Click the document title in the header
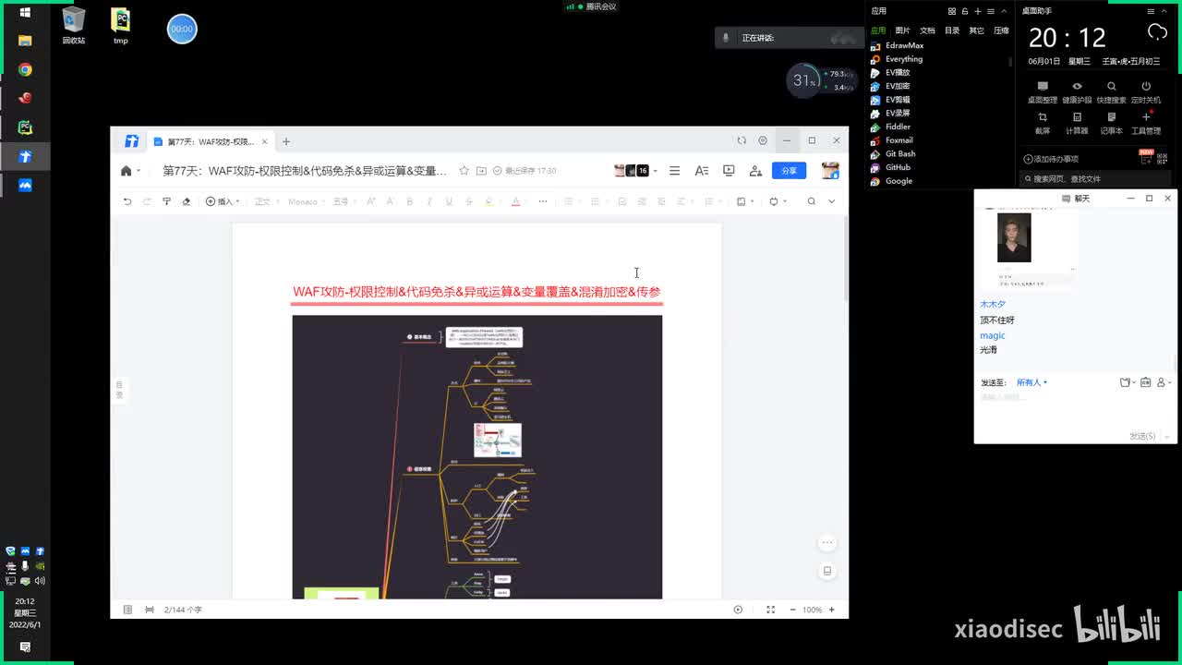This screenshot has width=1182, height=665. pyautogui.click(x=305, y=171)
